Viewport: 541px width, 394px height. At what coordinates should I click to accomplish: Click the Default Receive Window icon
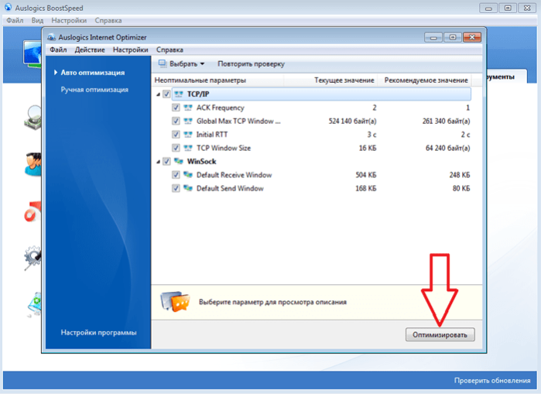point(188,175)
